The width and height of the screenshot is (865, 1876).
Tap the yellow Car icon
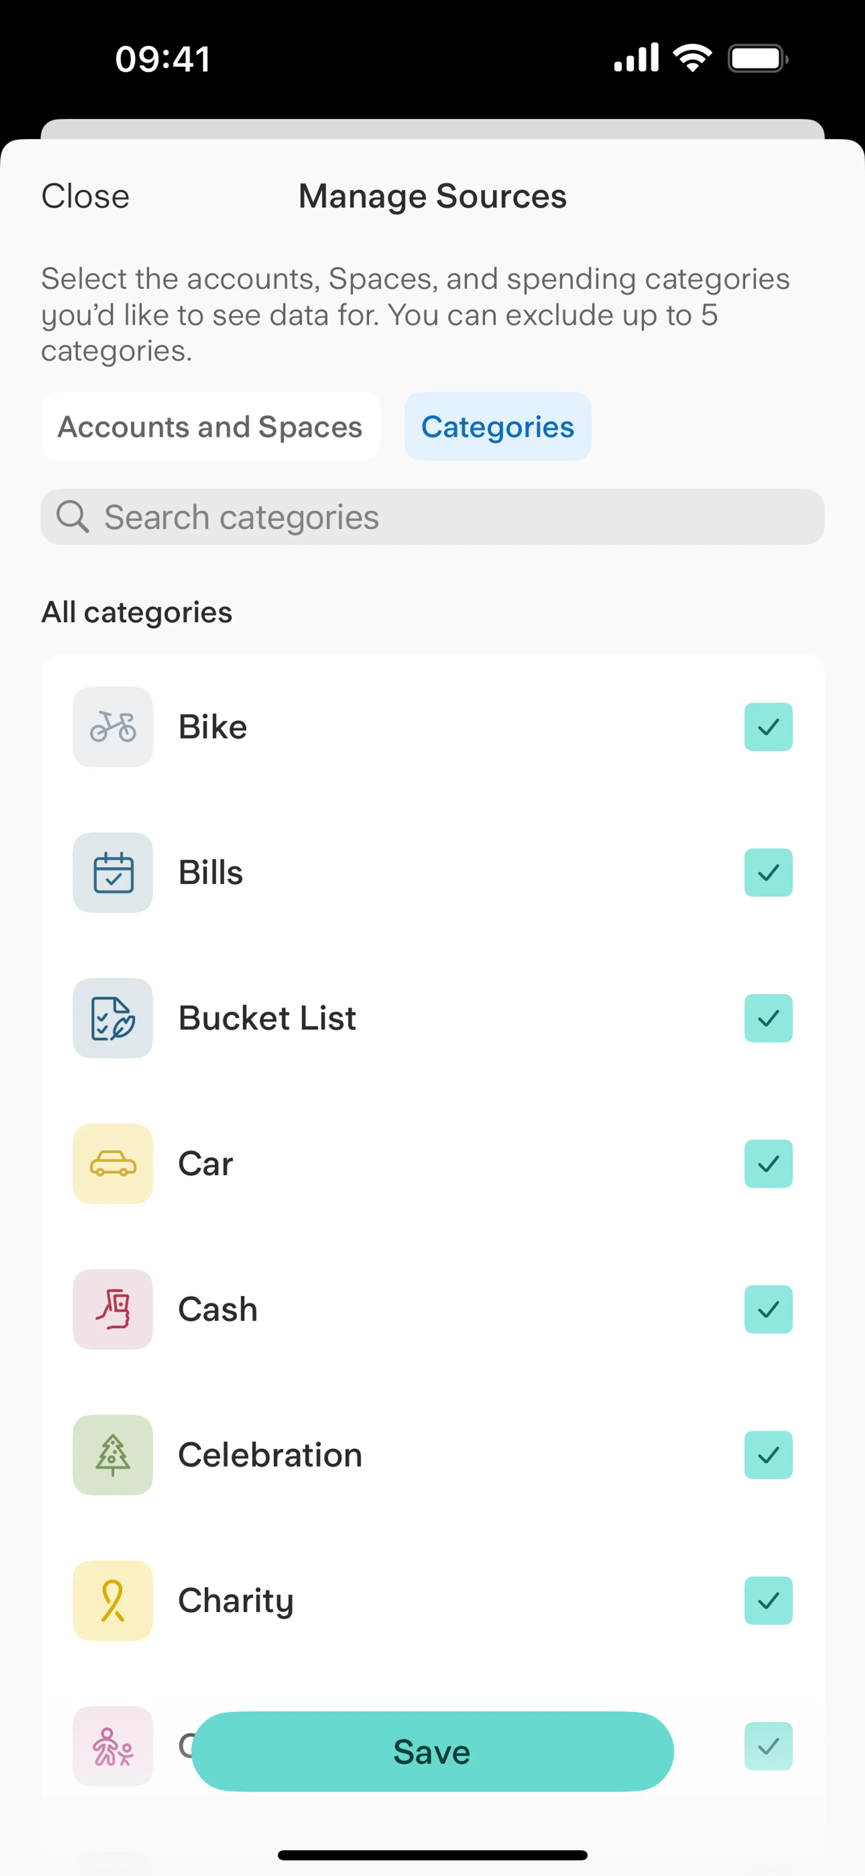(x=113, y=1164)
